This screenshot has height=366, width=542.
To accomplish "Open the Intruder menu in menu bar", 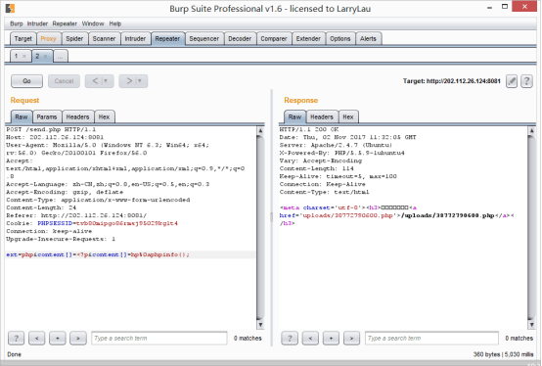I will pos(37,23).
